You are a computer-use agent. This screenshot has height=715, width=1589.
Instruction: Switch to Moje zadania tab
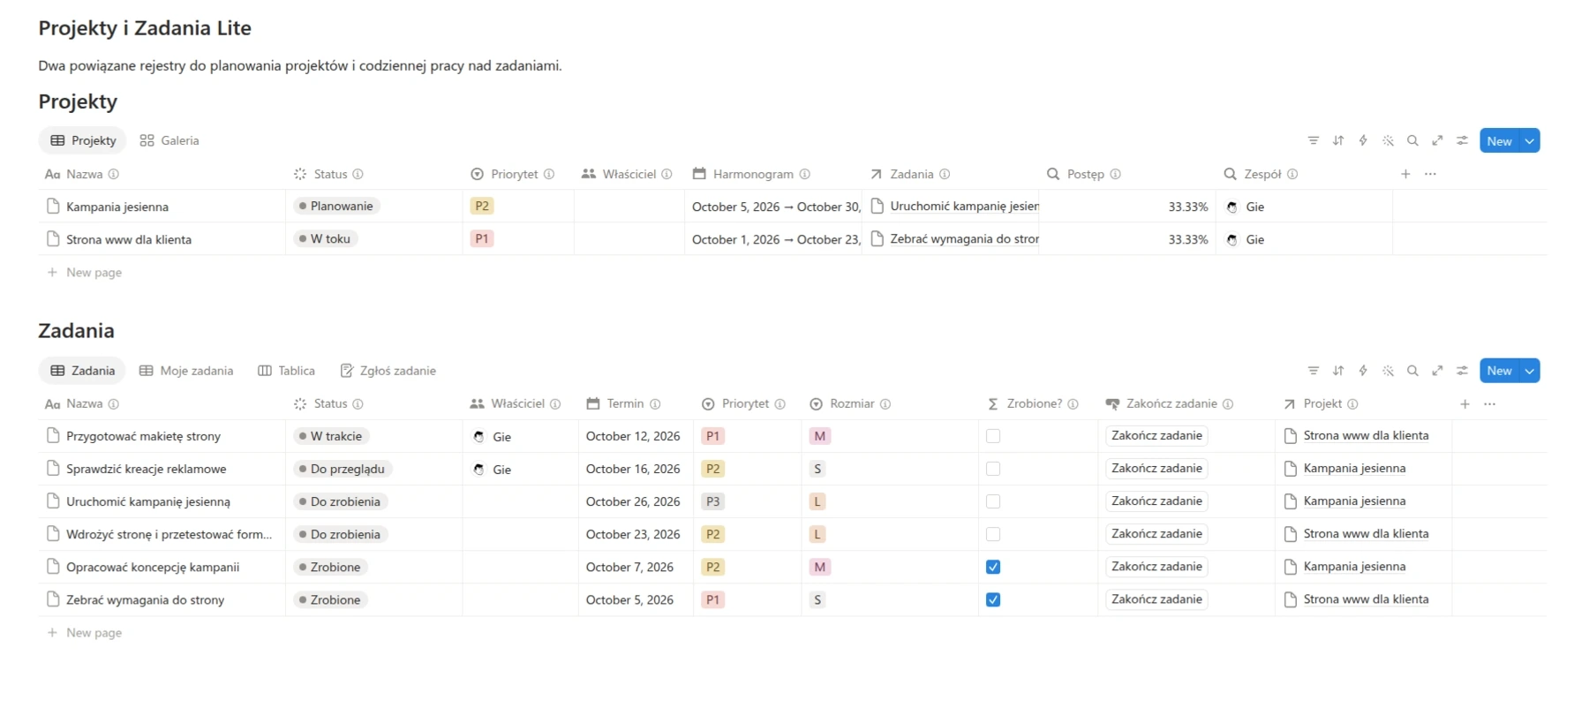186,371
